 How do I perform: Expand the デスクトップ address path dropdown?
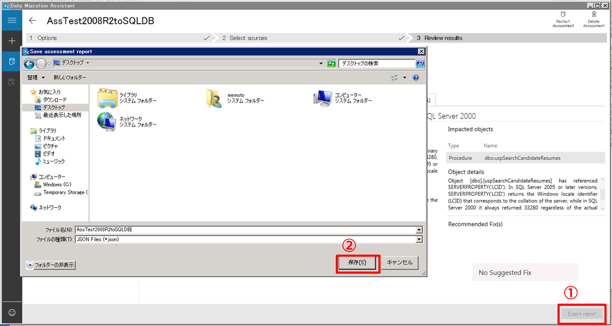click(88, 63)
